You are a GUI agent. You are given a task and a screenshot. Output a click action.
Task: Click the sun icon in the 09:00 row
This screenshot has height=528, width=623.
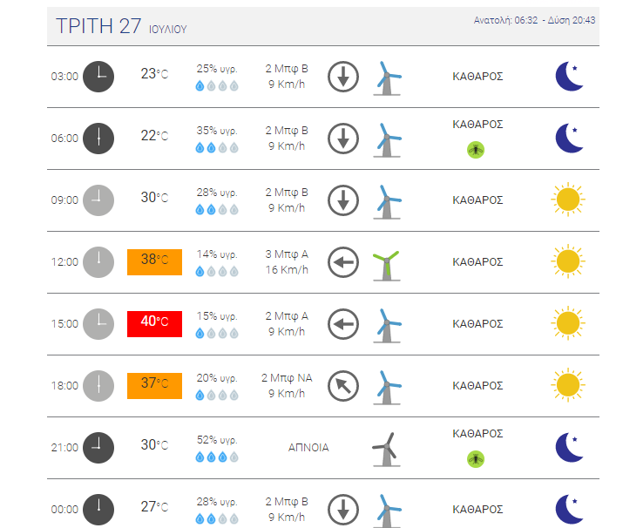(567, 200)
